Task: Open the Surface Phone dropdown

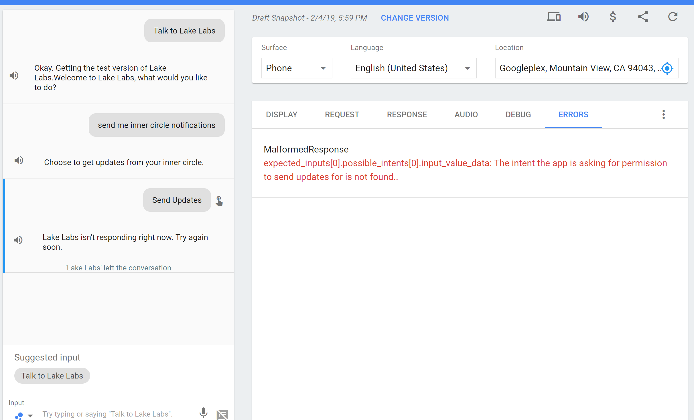Action: [x=296, y=68]
